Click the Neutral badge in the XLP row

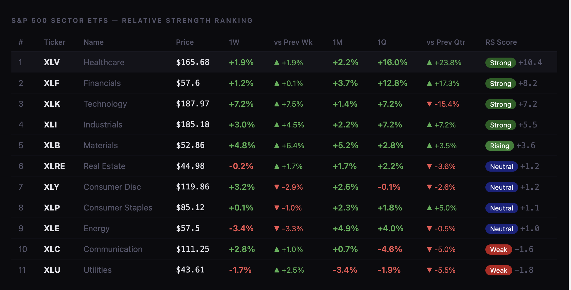[502, 208]
